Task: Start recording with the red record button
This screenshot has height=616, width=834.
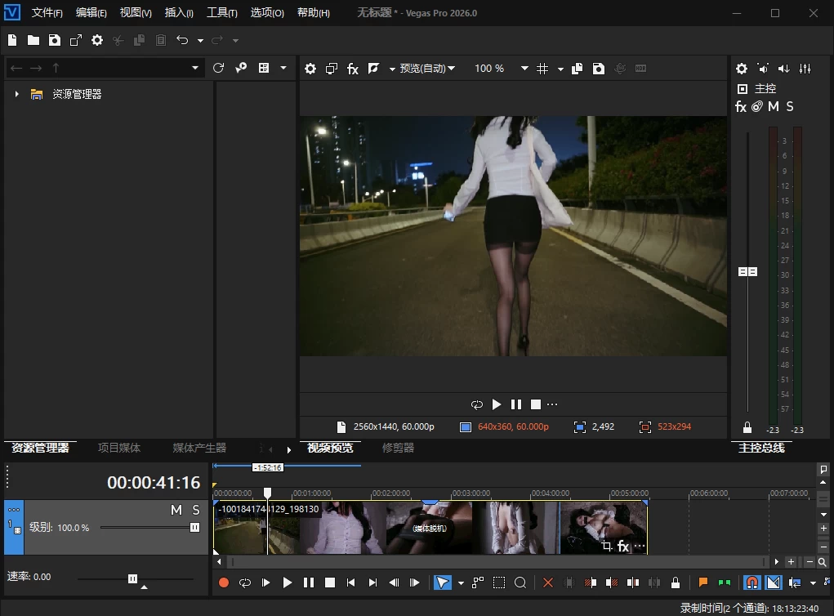Action: pos(223,583)
